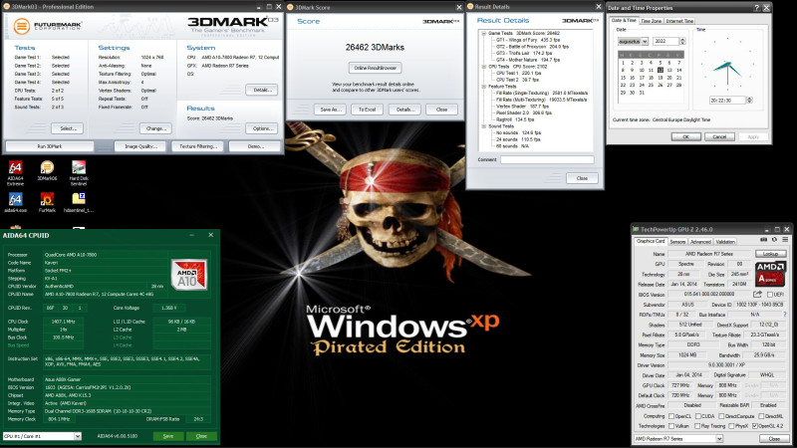Click the AMD A-Series logo in GPU-Z
This screenshot has height=448, width=797.
point(770,275)
